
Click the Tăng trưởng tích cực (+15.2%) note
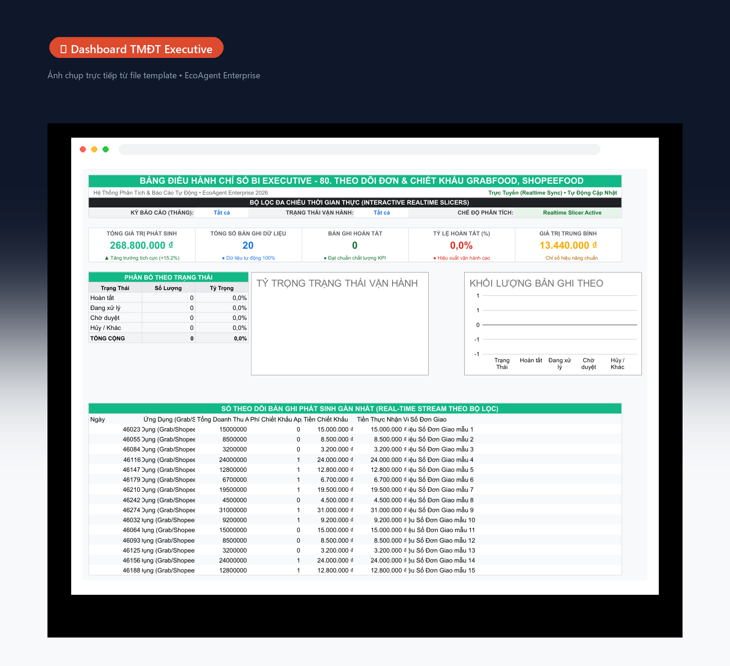(142, 258)
